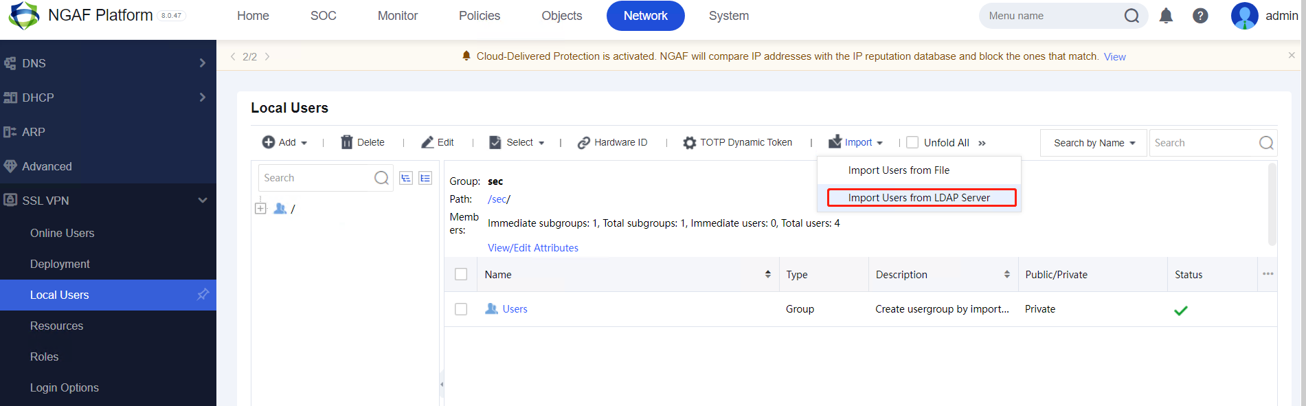Open the SOC tab
This screenshot has height=406, width=1306.
tap(324, 16)
